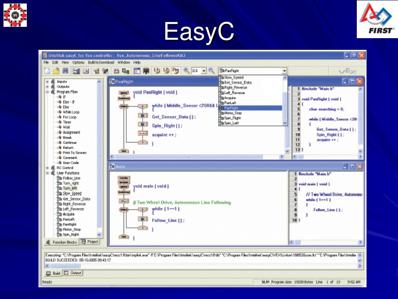Select the Assignment block in the tree
This screenshot has height=299, width=398.
[x=72, y=132]
